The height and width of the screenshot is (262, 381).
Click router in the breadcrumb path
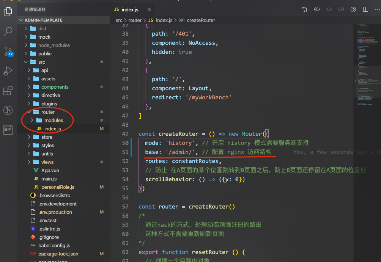click(x=135, y=20)
